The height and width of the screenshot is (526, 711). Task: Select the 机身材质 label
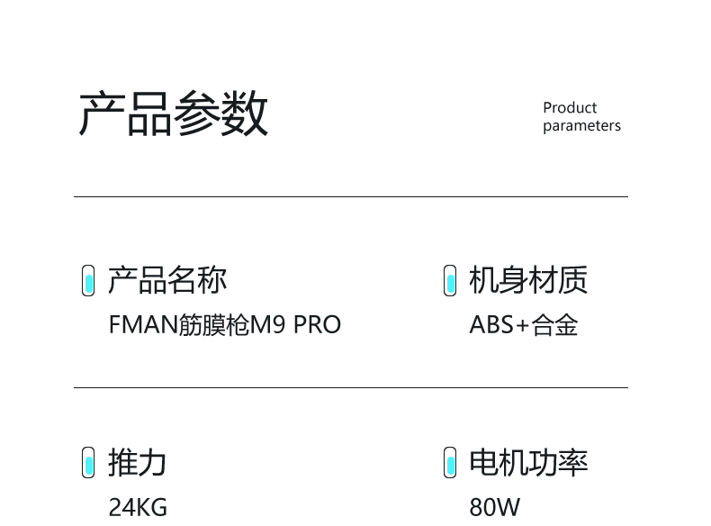[528, 280]
